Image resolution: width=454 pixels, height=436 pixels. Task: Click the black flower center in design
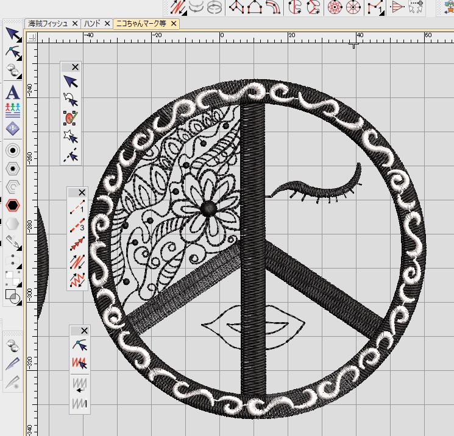point(208,208)
